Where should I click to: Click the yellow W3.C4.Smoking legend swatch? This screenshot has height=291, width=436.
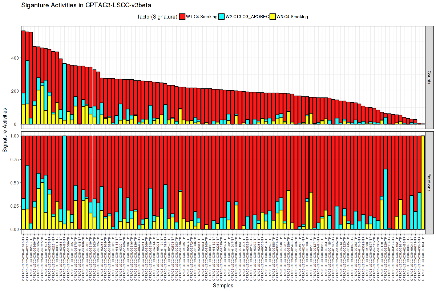click(x=272, y=17)
